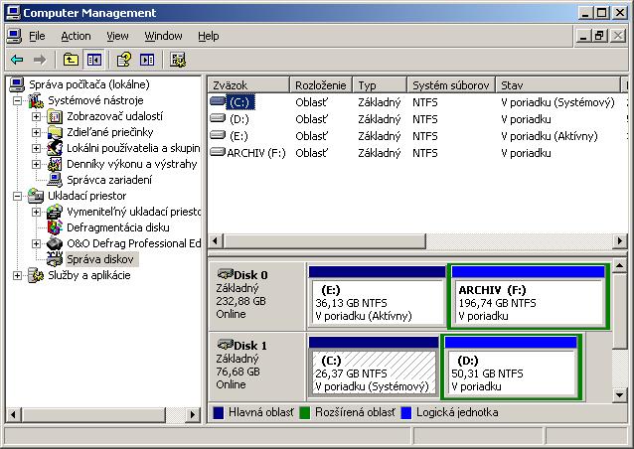The width and height of the screenshot is (634, 449).
Task: Click the up one level folder icon
Action: coord(71,61)
